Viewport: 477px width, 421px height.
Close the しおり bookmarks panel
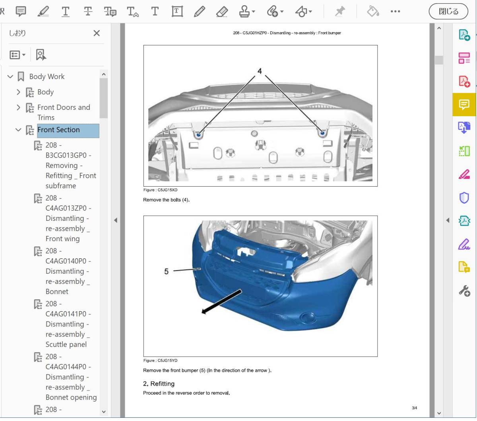[x=97, y=33]
